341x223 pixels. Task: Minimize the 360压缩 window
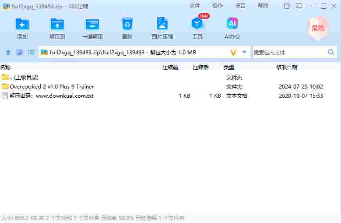pyautogui.click(x=313, y=6)
